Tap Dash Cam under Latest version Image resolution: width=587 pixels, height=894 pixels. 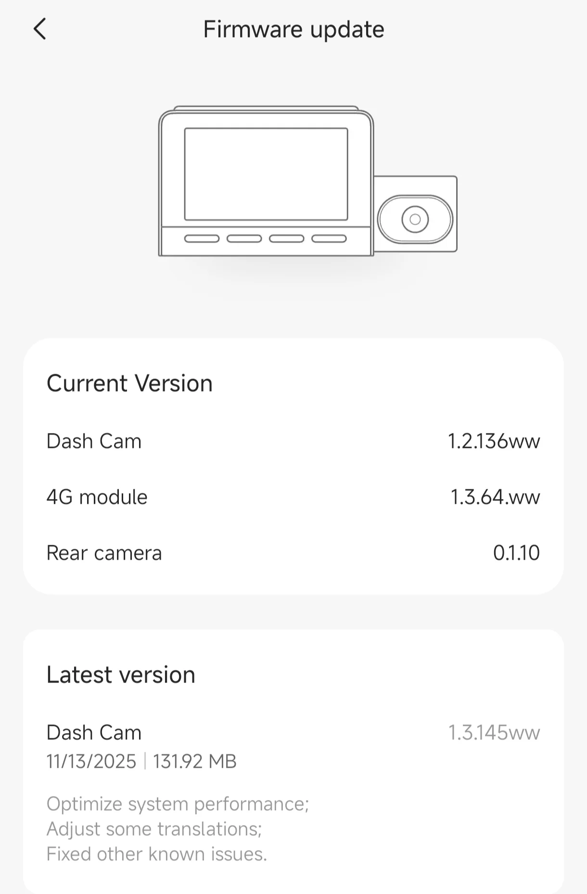[x=94, y=733]
